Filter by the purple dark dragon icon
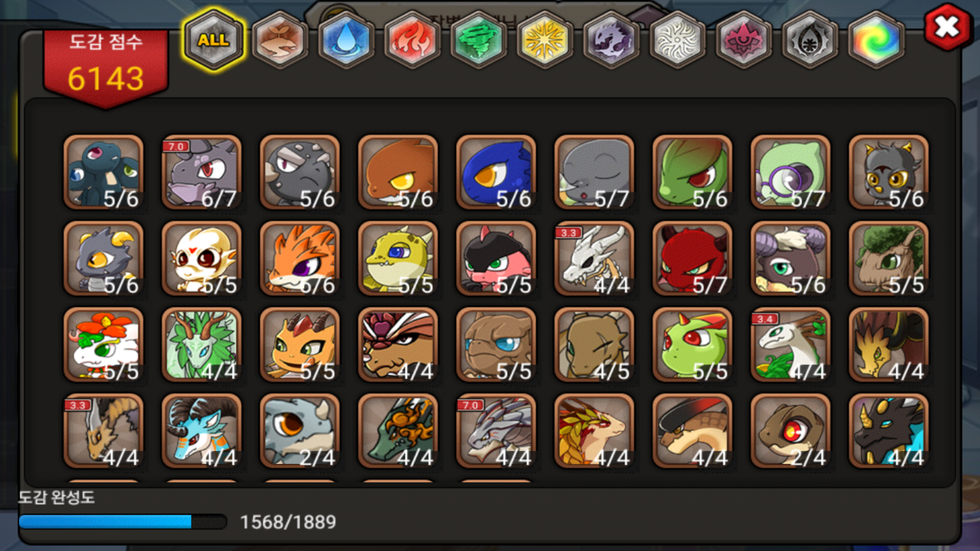 point(611,40)
